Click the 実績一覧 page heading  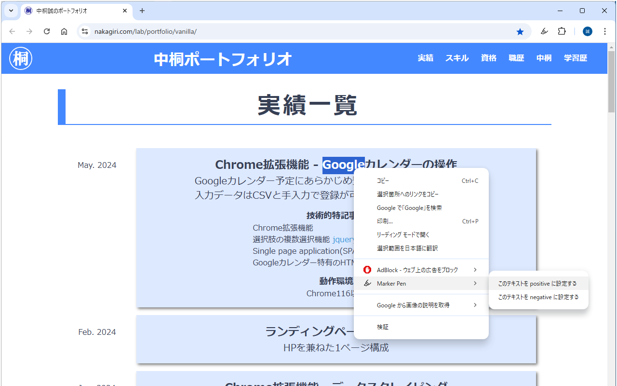pyautogui.click(x=308, y=105)
